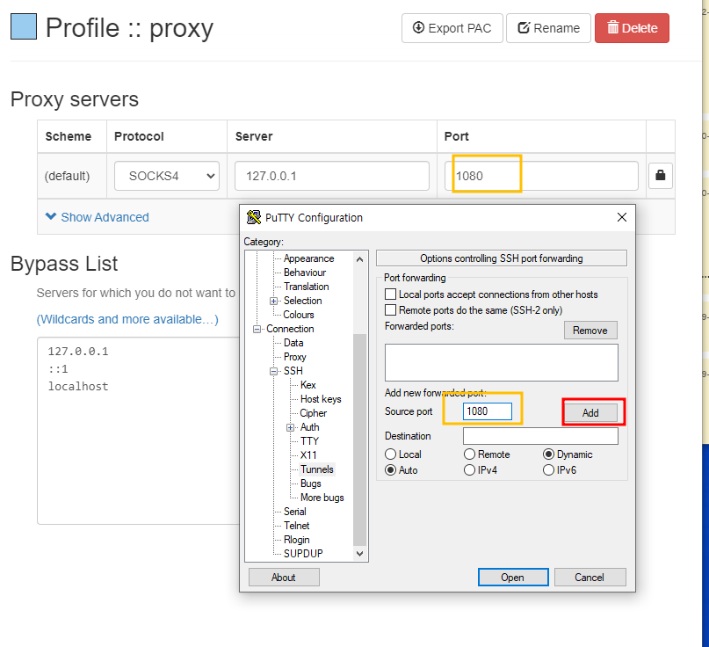Click the 127.0.0.1 server field
The image size is (709, 647).
click(x=332, y=176)
